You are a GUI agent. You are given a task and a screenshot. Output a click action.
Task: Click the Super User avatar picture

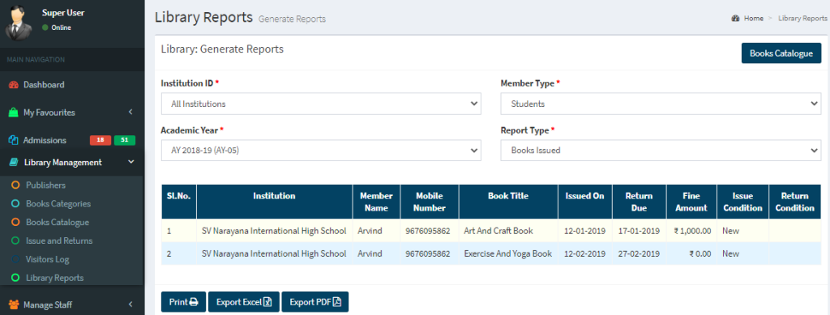(x=18, y=22)
